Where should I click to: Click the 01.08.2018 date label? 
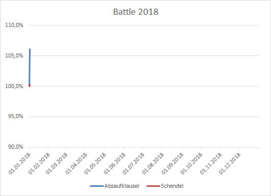[153, 163]
